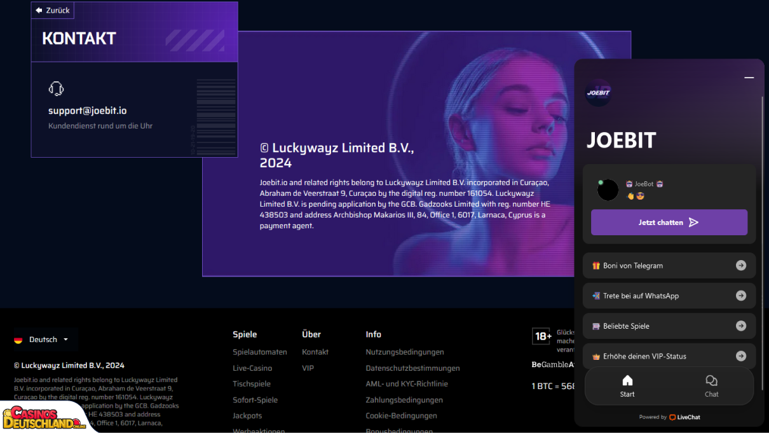Go to Tischspiele footer link
Viewport: 769px width, 433px height.
click(x=252, y=384)
